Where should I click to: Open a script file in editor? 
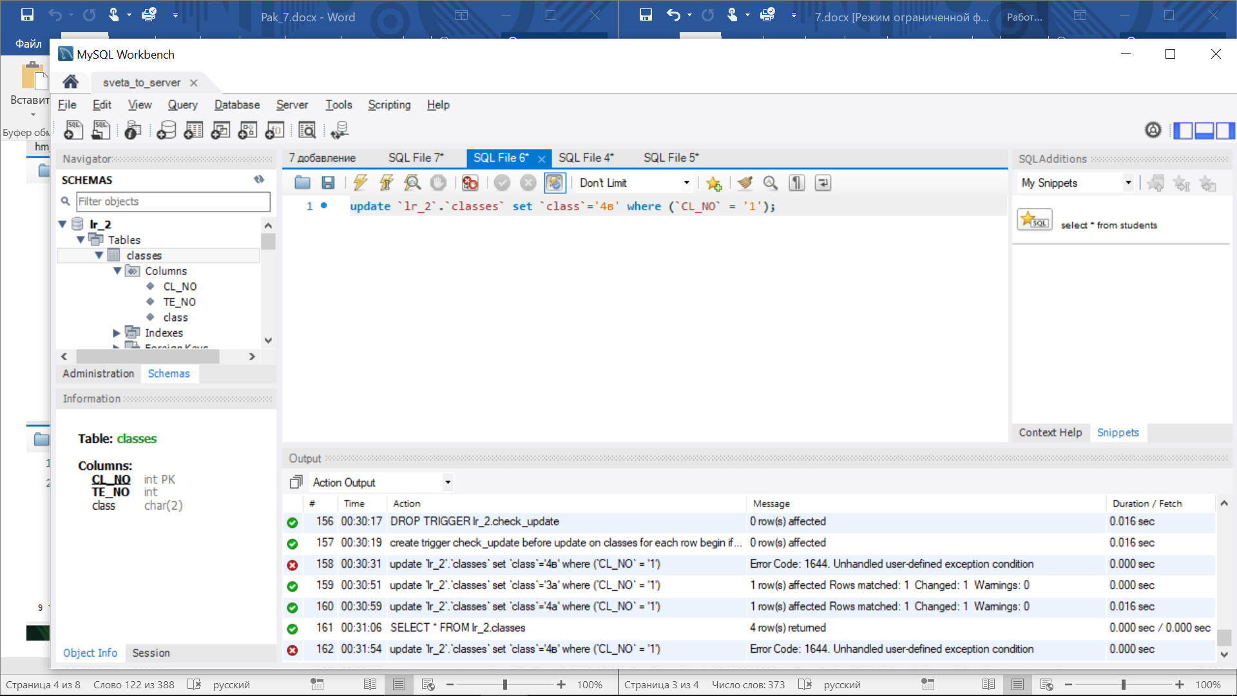(302, 183)
